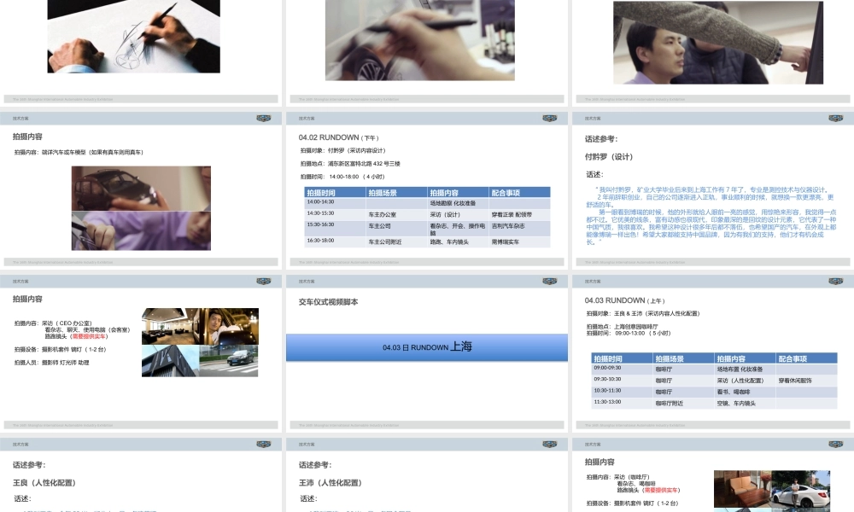Click the steering wheel image on top-middle slide
Image resolution: width=854 pixels, height=512 pixels.
(x=419, y=38)
